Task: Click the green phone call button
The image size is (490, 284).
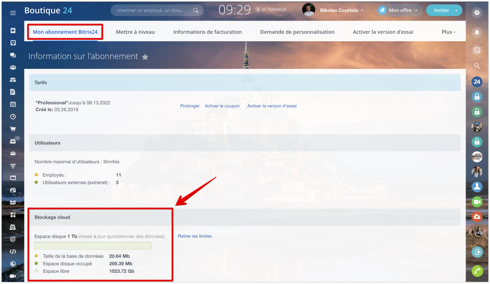Action: coord(477,271)
